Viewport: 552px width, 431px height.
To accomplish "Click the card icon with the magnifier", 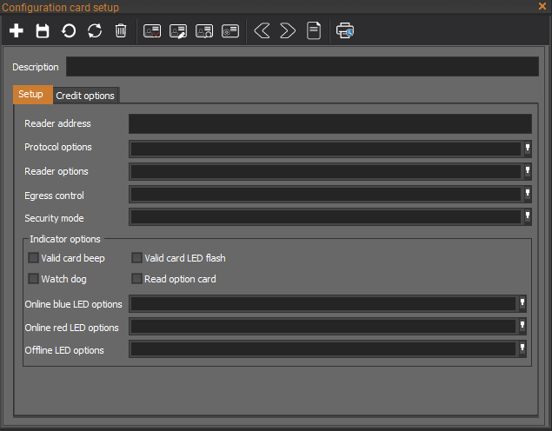I will [x=204, y=31].
